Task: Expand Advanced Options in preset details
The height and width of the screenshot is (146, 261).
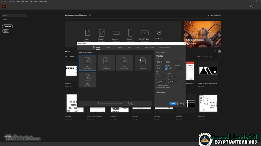Action: [162, 85]
